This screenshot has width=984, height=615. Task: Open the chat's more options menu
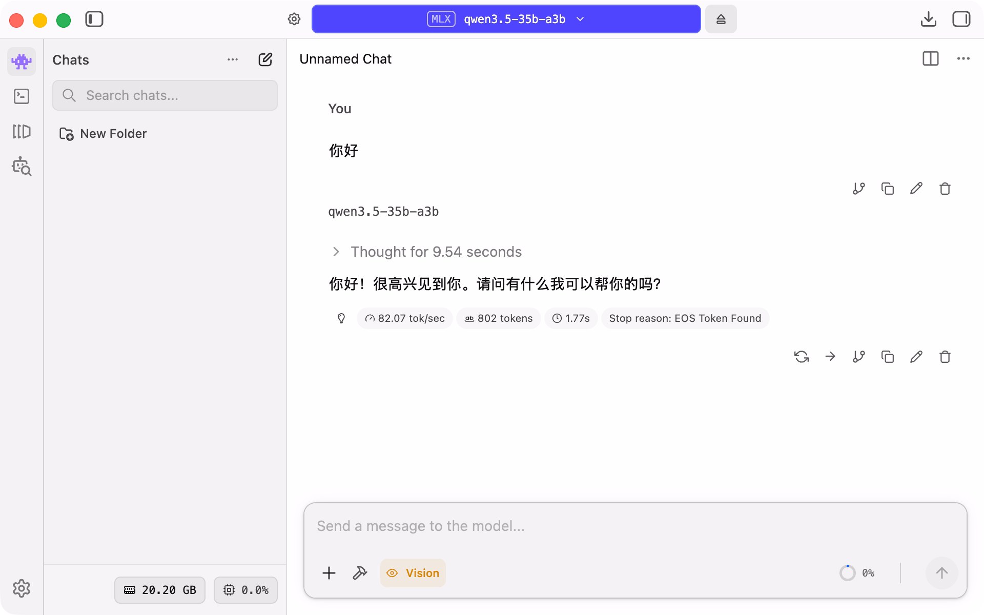point(963,59)
